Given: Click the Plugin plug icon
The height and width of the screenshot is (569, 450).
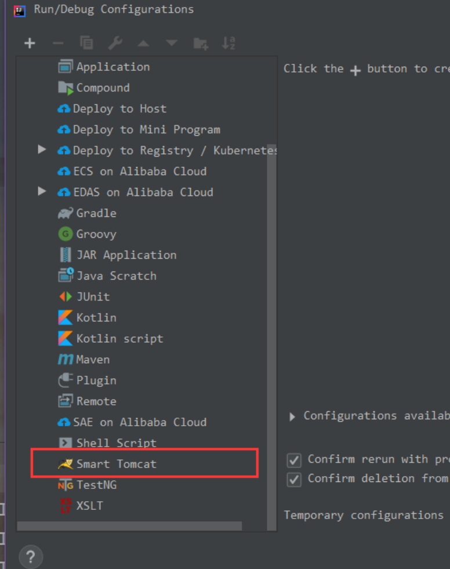Looking at the screenshot, I should coord(66,380).
